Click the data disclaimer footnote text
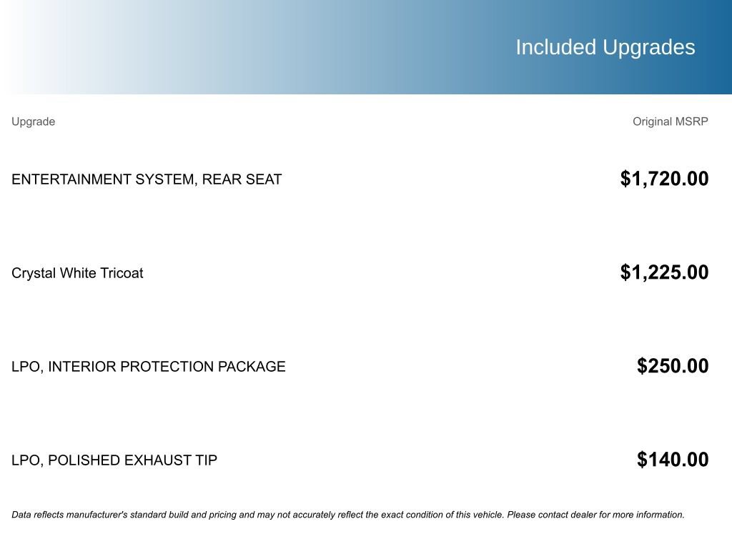Viewport: 732px width, 549px height. 348,515
